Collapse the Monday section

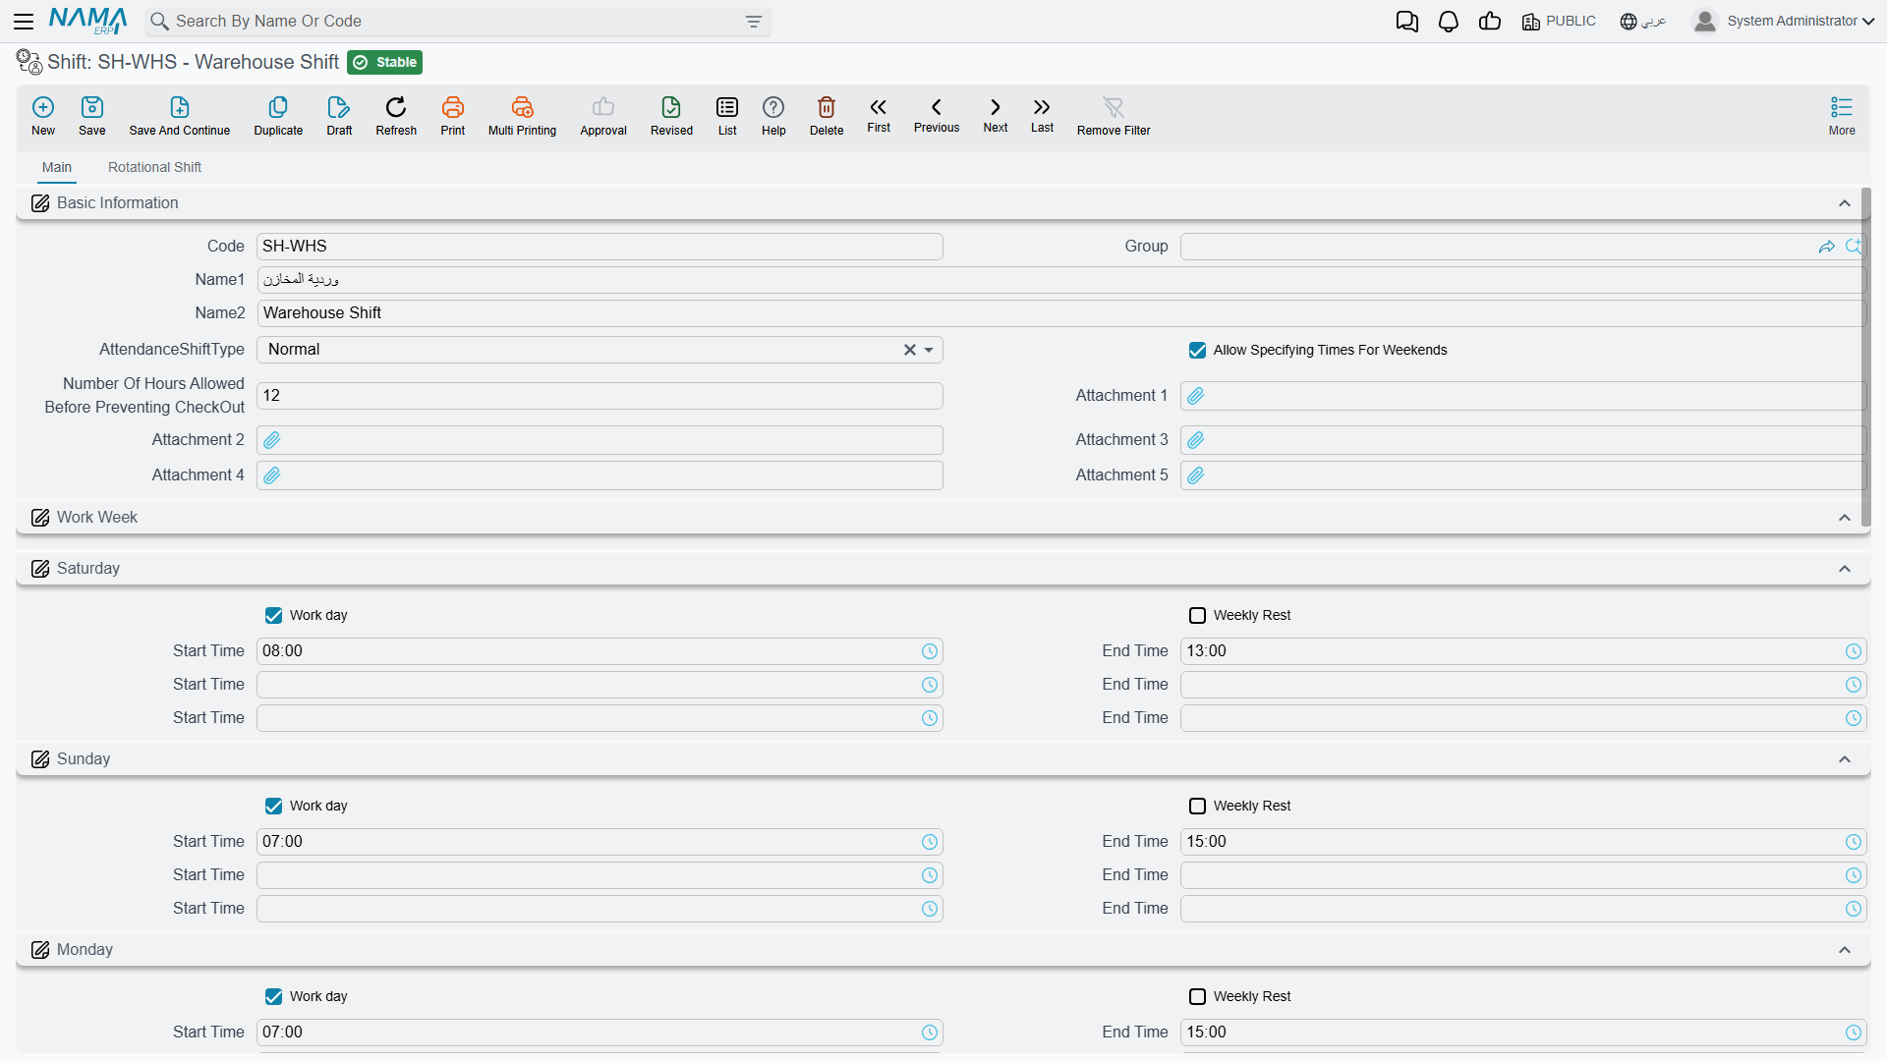click(1845, 950)
